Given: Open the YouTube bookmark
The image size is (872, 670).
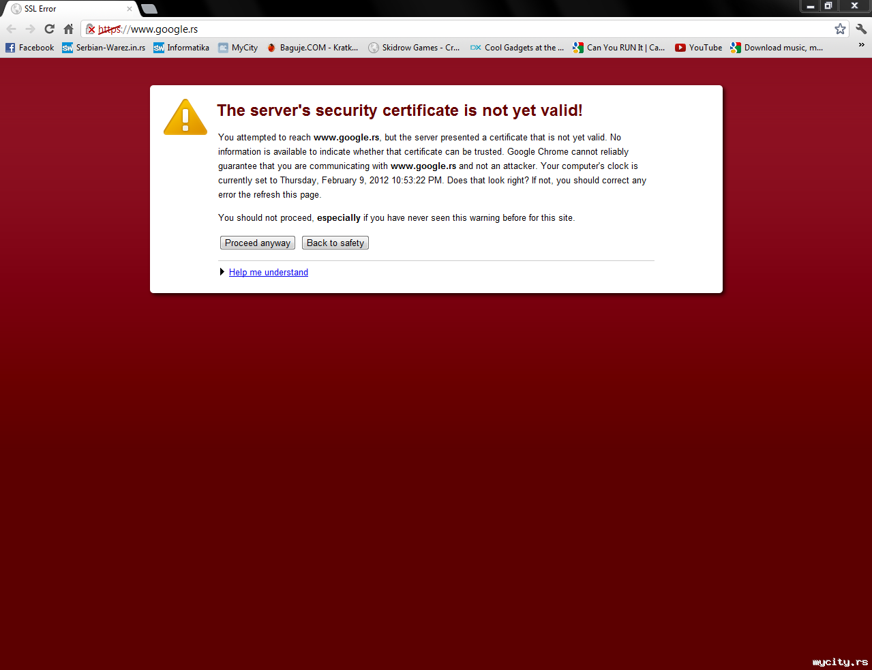Looking at the screenshot, I should pyautogui.click(x=698, y=48).
